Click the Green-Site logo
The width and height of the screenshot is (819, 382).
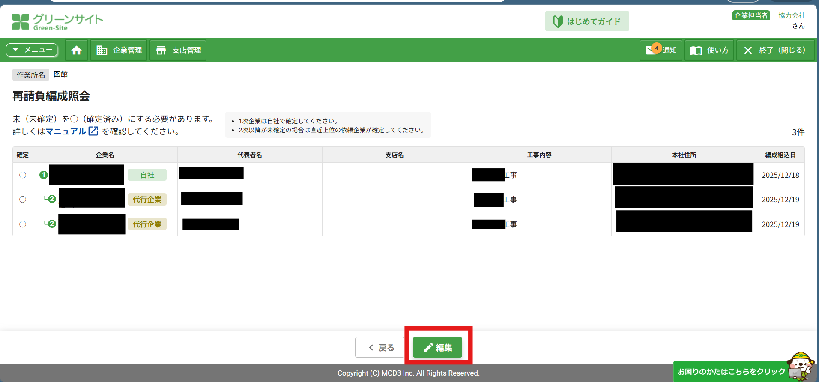57,21
